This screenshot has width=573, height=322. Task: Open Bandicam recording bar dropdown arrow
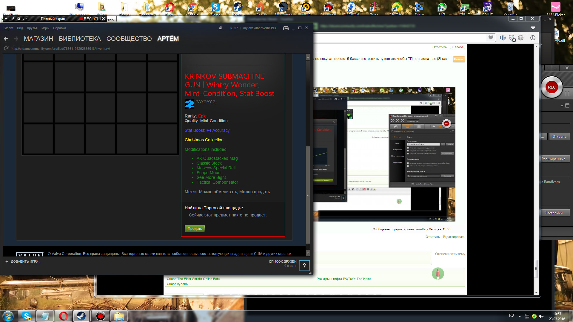[x=6, y=18]
